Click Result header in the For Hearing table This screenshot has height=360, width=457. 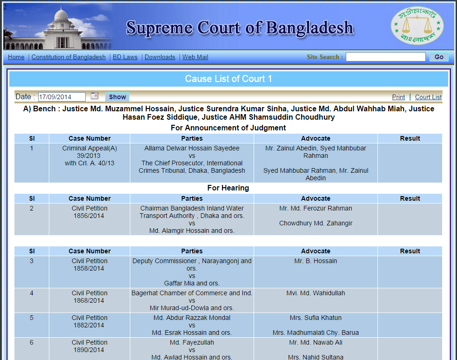pos(410,198)
